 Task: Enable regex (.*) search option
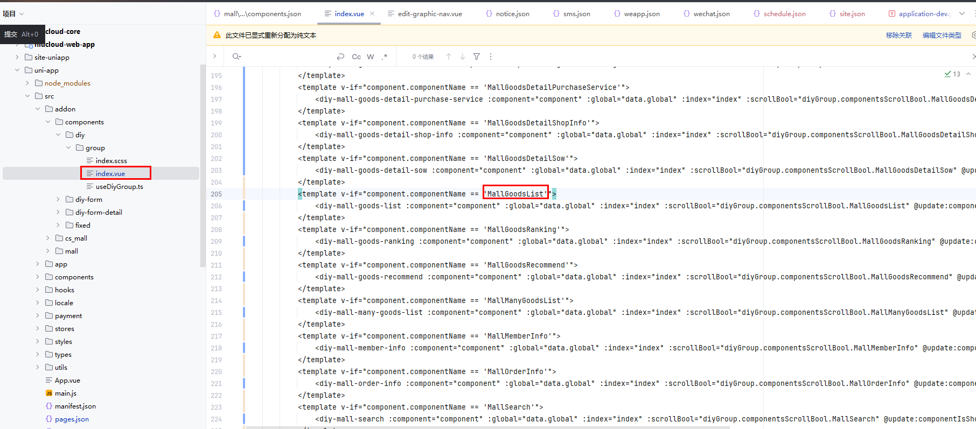[x=385, y=57]
